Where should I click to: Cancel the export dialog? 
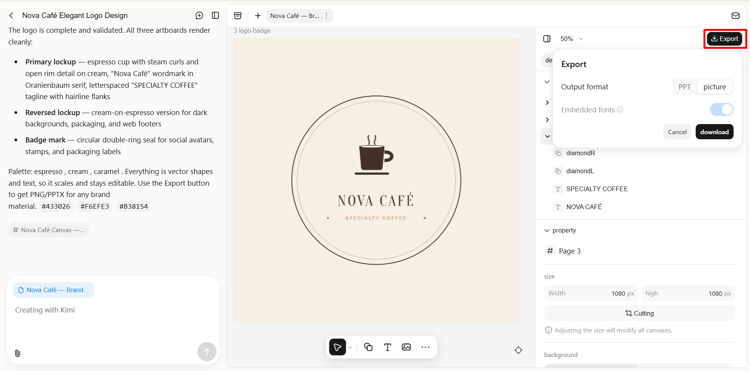(x=677, y=132)
